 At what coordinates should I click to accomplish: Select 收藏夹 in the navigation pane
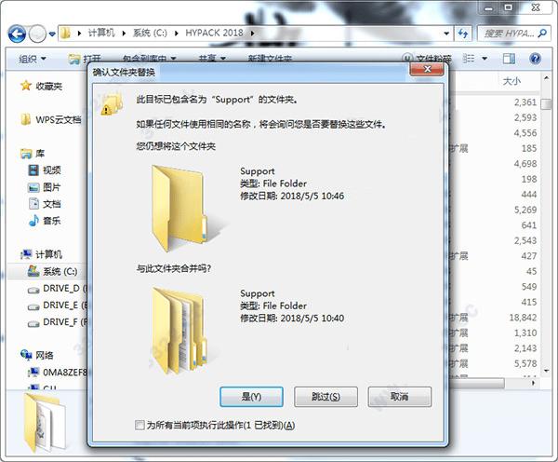(48, 86)
